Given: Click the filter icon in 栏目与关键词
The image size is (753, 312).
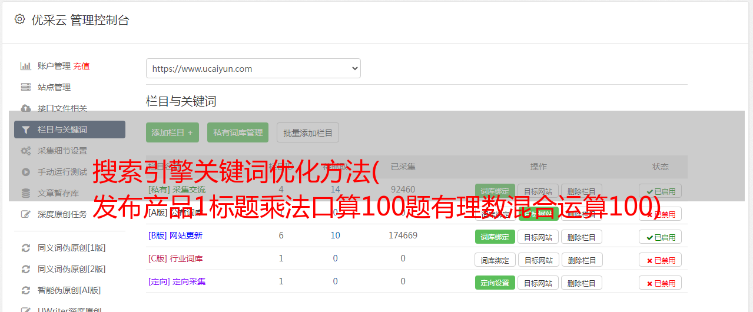Looking at the screenshot, I should point(25,130).
